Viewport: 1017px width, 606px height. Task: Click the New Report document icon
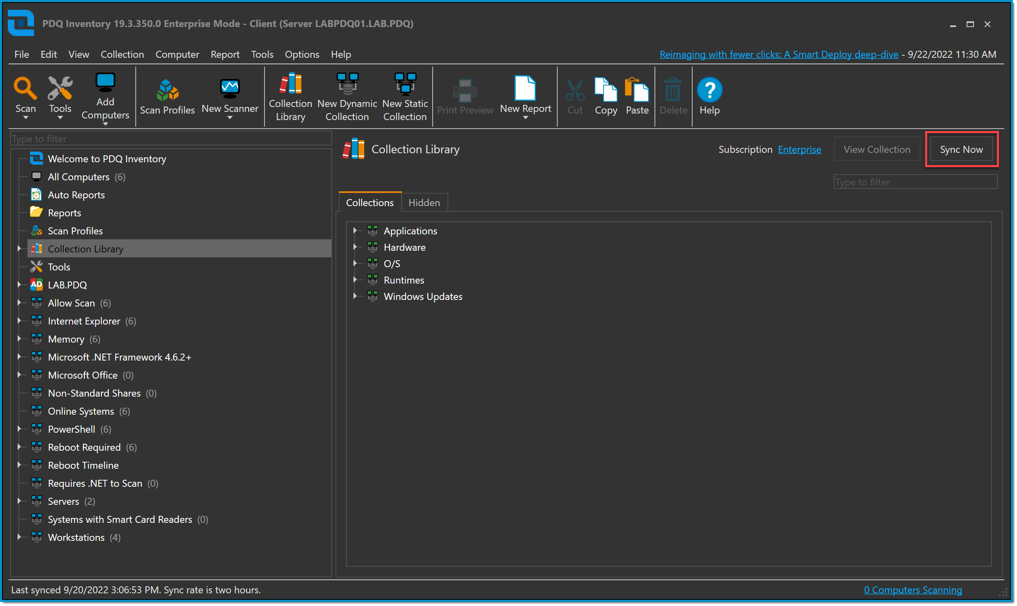(525, 88)
